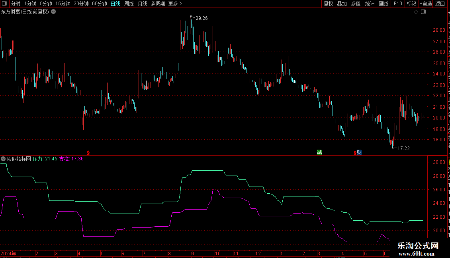Expand the 股朋指标网 indicator dropdown

click(3, 159)
